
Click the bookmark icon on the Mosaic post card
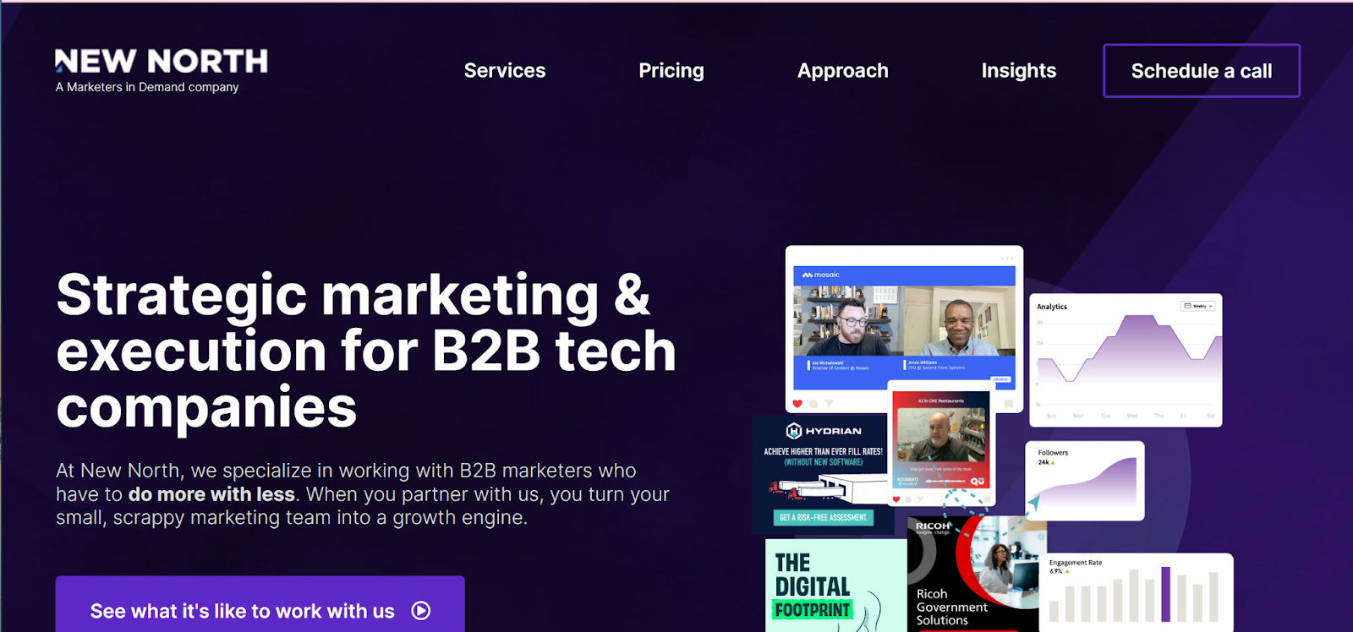point(1009,404)
